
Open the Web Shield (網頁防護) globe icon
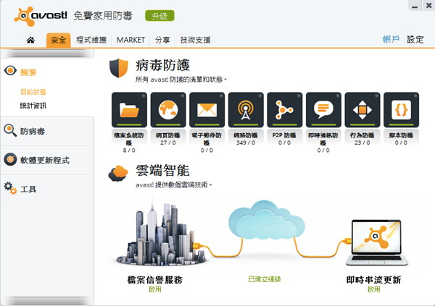coord(168,110)
